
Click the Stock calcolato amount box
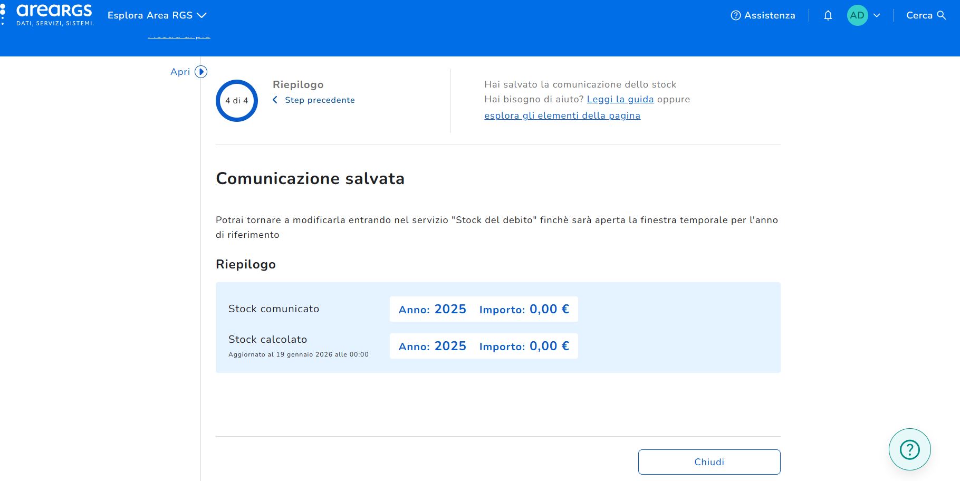[x=484, y=346]
